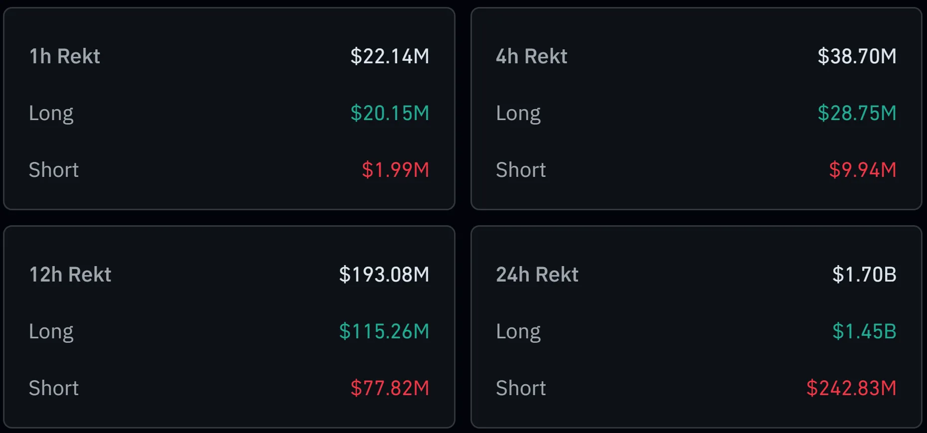Select the $28.75M long value in 4h Rekt
The image size is (927, 433).
click(x=857, y=113)
